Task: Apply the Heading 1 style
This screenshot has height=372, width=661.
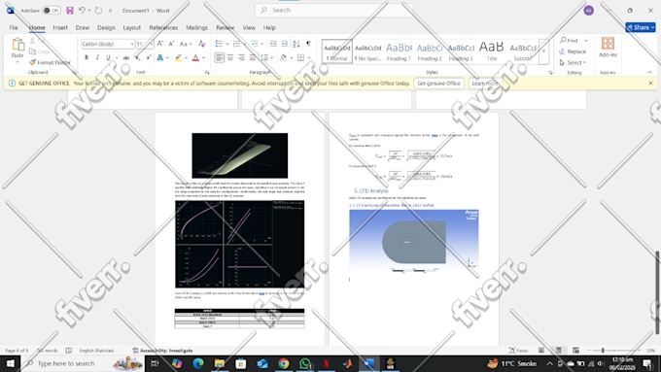Action: pos(399,51)
